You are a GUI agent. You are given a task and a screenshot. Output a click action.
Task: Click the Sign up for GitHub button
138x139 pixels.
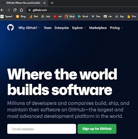pos(97,129)
